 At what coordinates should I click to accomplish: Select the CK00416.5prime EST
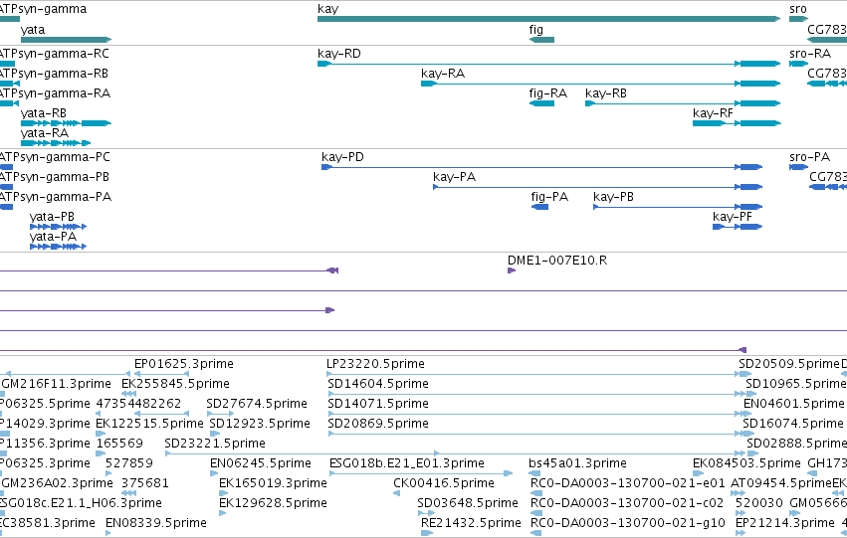click(x=396, y=493)
